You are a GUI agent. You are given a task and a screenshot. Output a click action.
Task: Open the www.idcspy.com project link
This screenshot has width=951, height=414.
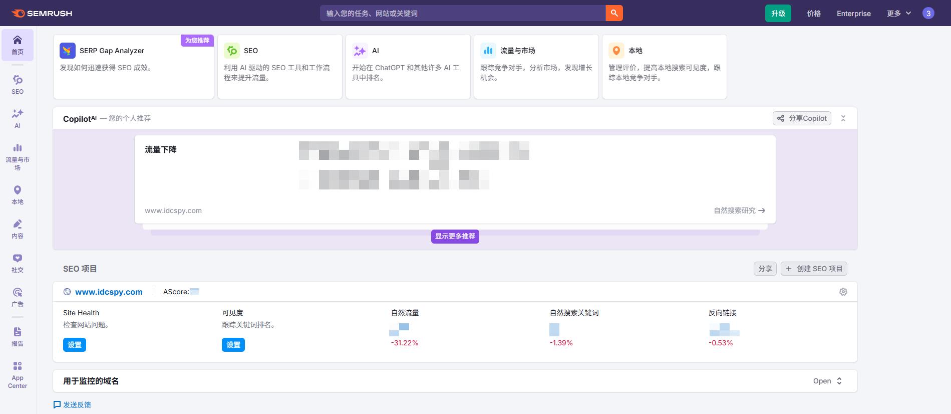coord(109,292)
